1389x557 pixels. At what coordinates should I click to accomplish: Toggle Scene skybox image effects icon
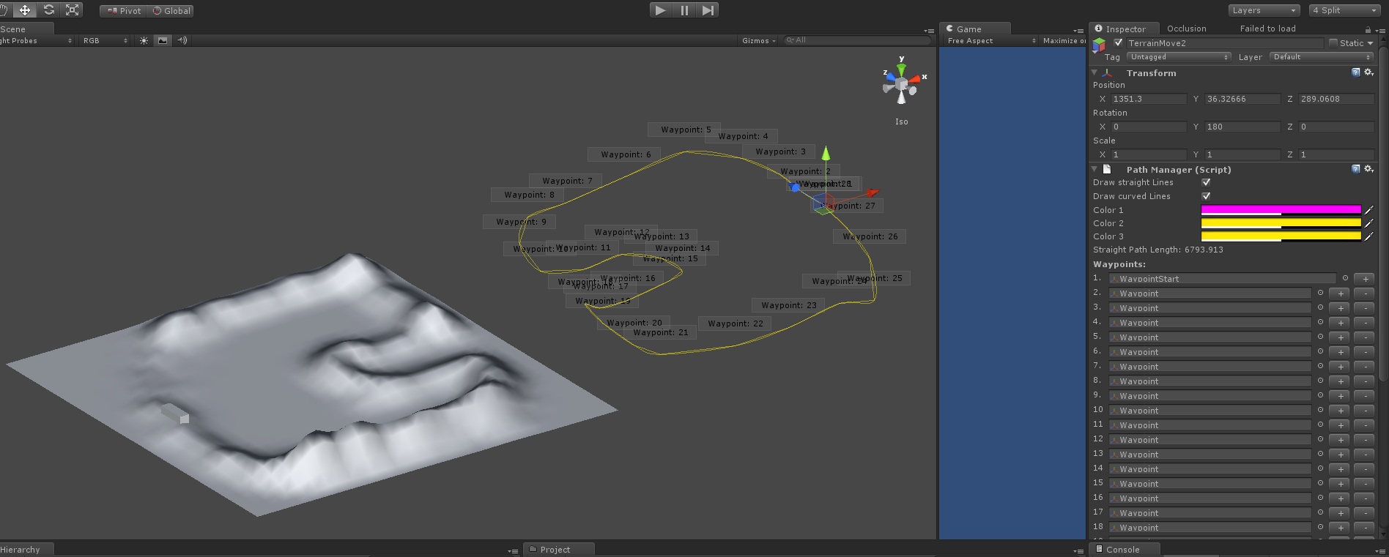click(x=163, y=41)
